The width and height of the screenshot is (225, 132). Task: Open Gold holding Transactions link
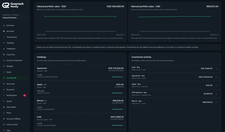pyautogui.click(x=118, y=125)
